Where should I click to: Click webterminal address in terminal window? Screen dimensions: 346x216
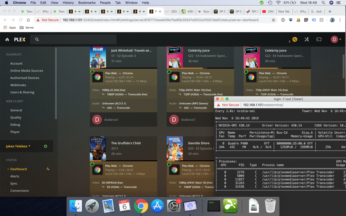[x=263, y=105]
